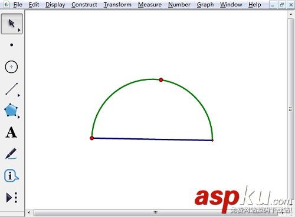Open the Measure menu
This screenshot has height=217, width=295.
[x=150, y=5]
